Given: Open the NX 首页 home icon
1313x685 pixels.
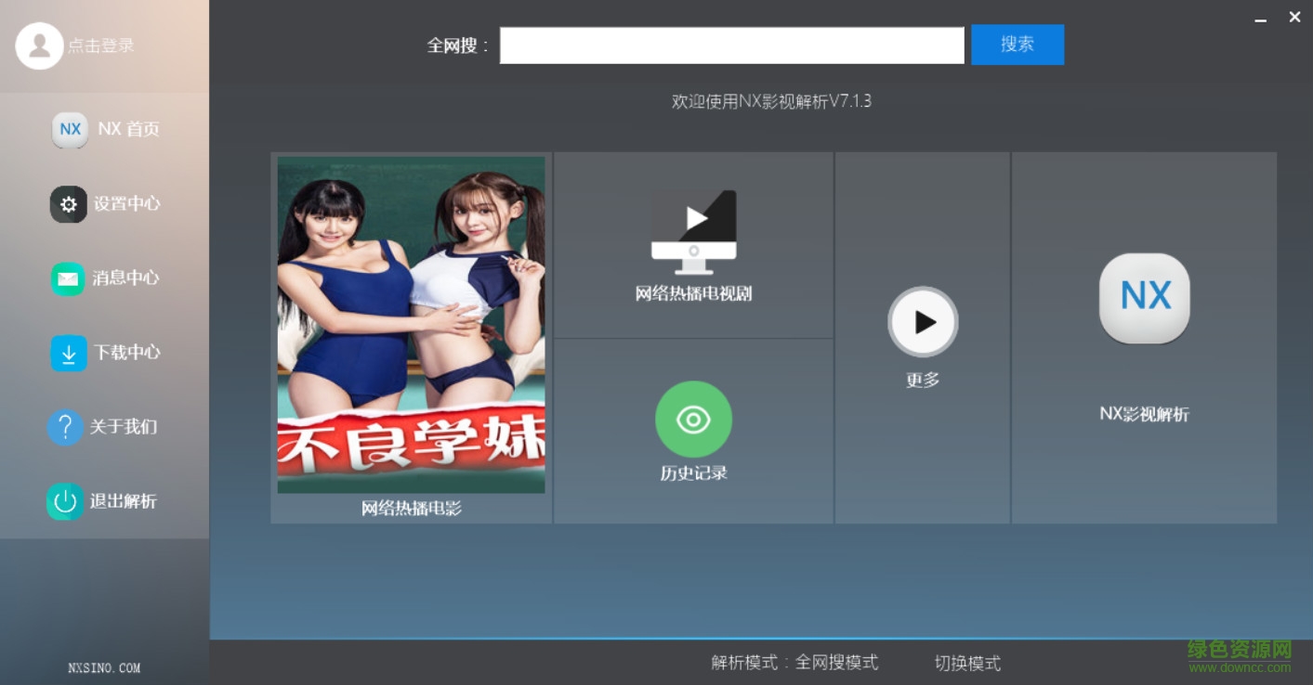Looking at the screenshot, I should (70, 129).
